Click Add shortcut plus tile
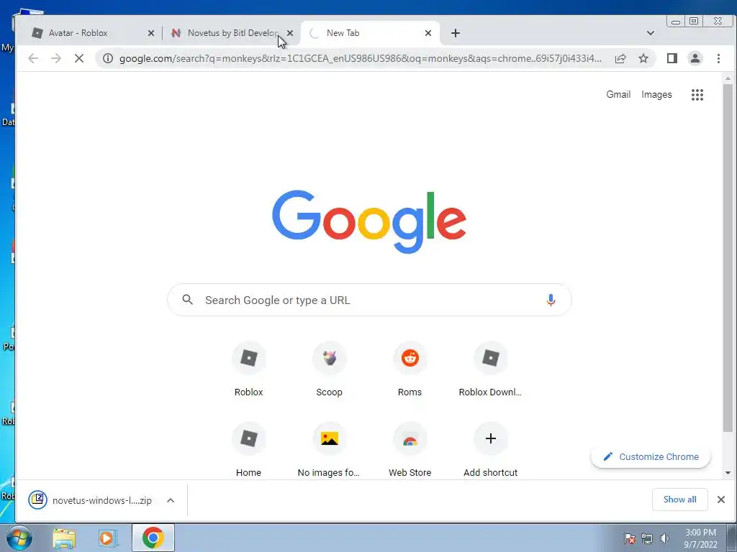 coord(490,450)
